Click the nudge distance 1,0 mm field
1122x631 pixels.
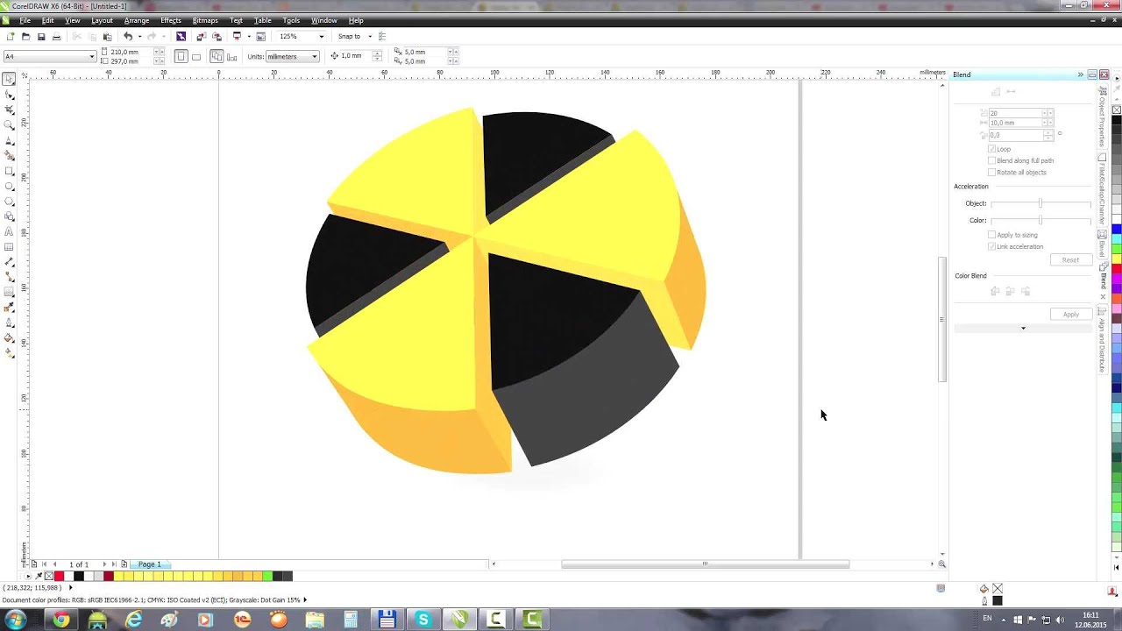pos(355,56)
